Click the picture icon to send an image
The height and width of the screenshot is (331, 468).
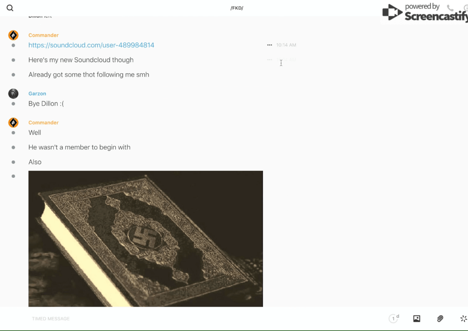pos(416,319)
